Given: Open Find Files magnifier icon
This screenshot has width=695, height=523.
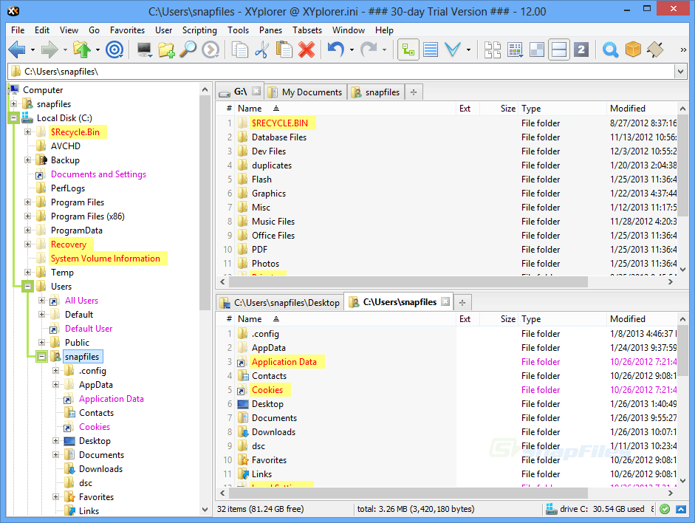Looking at the screenshot, I should point(610,49).
